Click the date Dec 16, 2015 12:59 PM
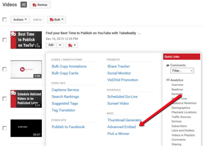Screen dimensions: 203x146 click(62, 39)
